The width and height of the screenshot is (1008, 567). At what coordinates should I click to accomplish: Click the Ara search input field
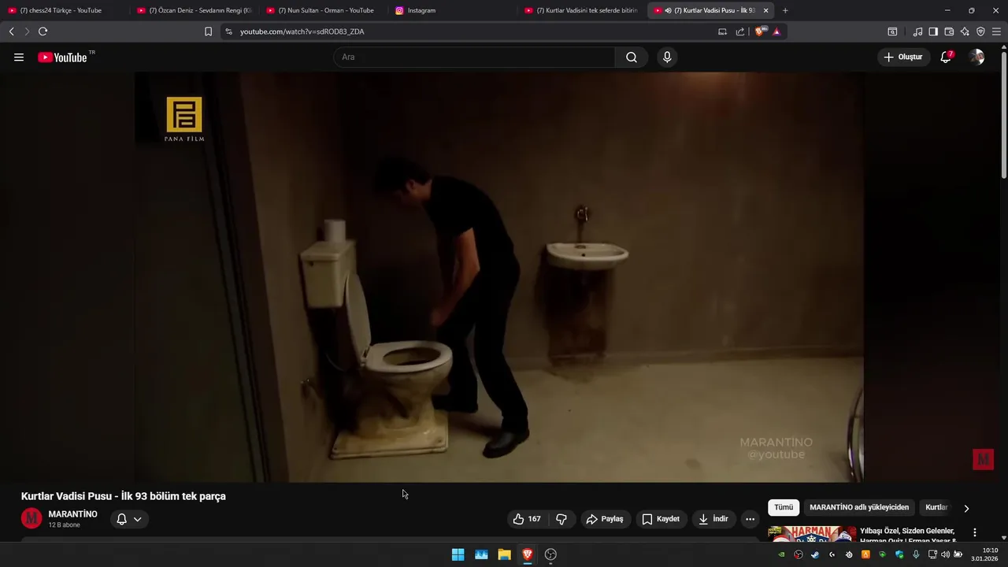[x=474, y=57]
